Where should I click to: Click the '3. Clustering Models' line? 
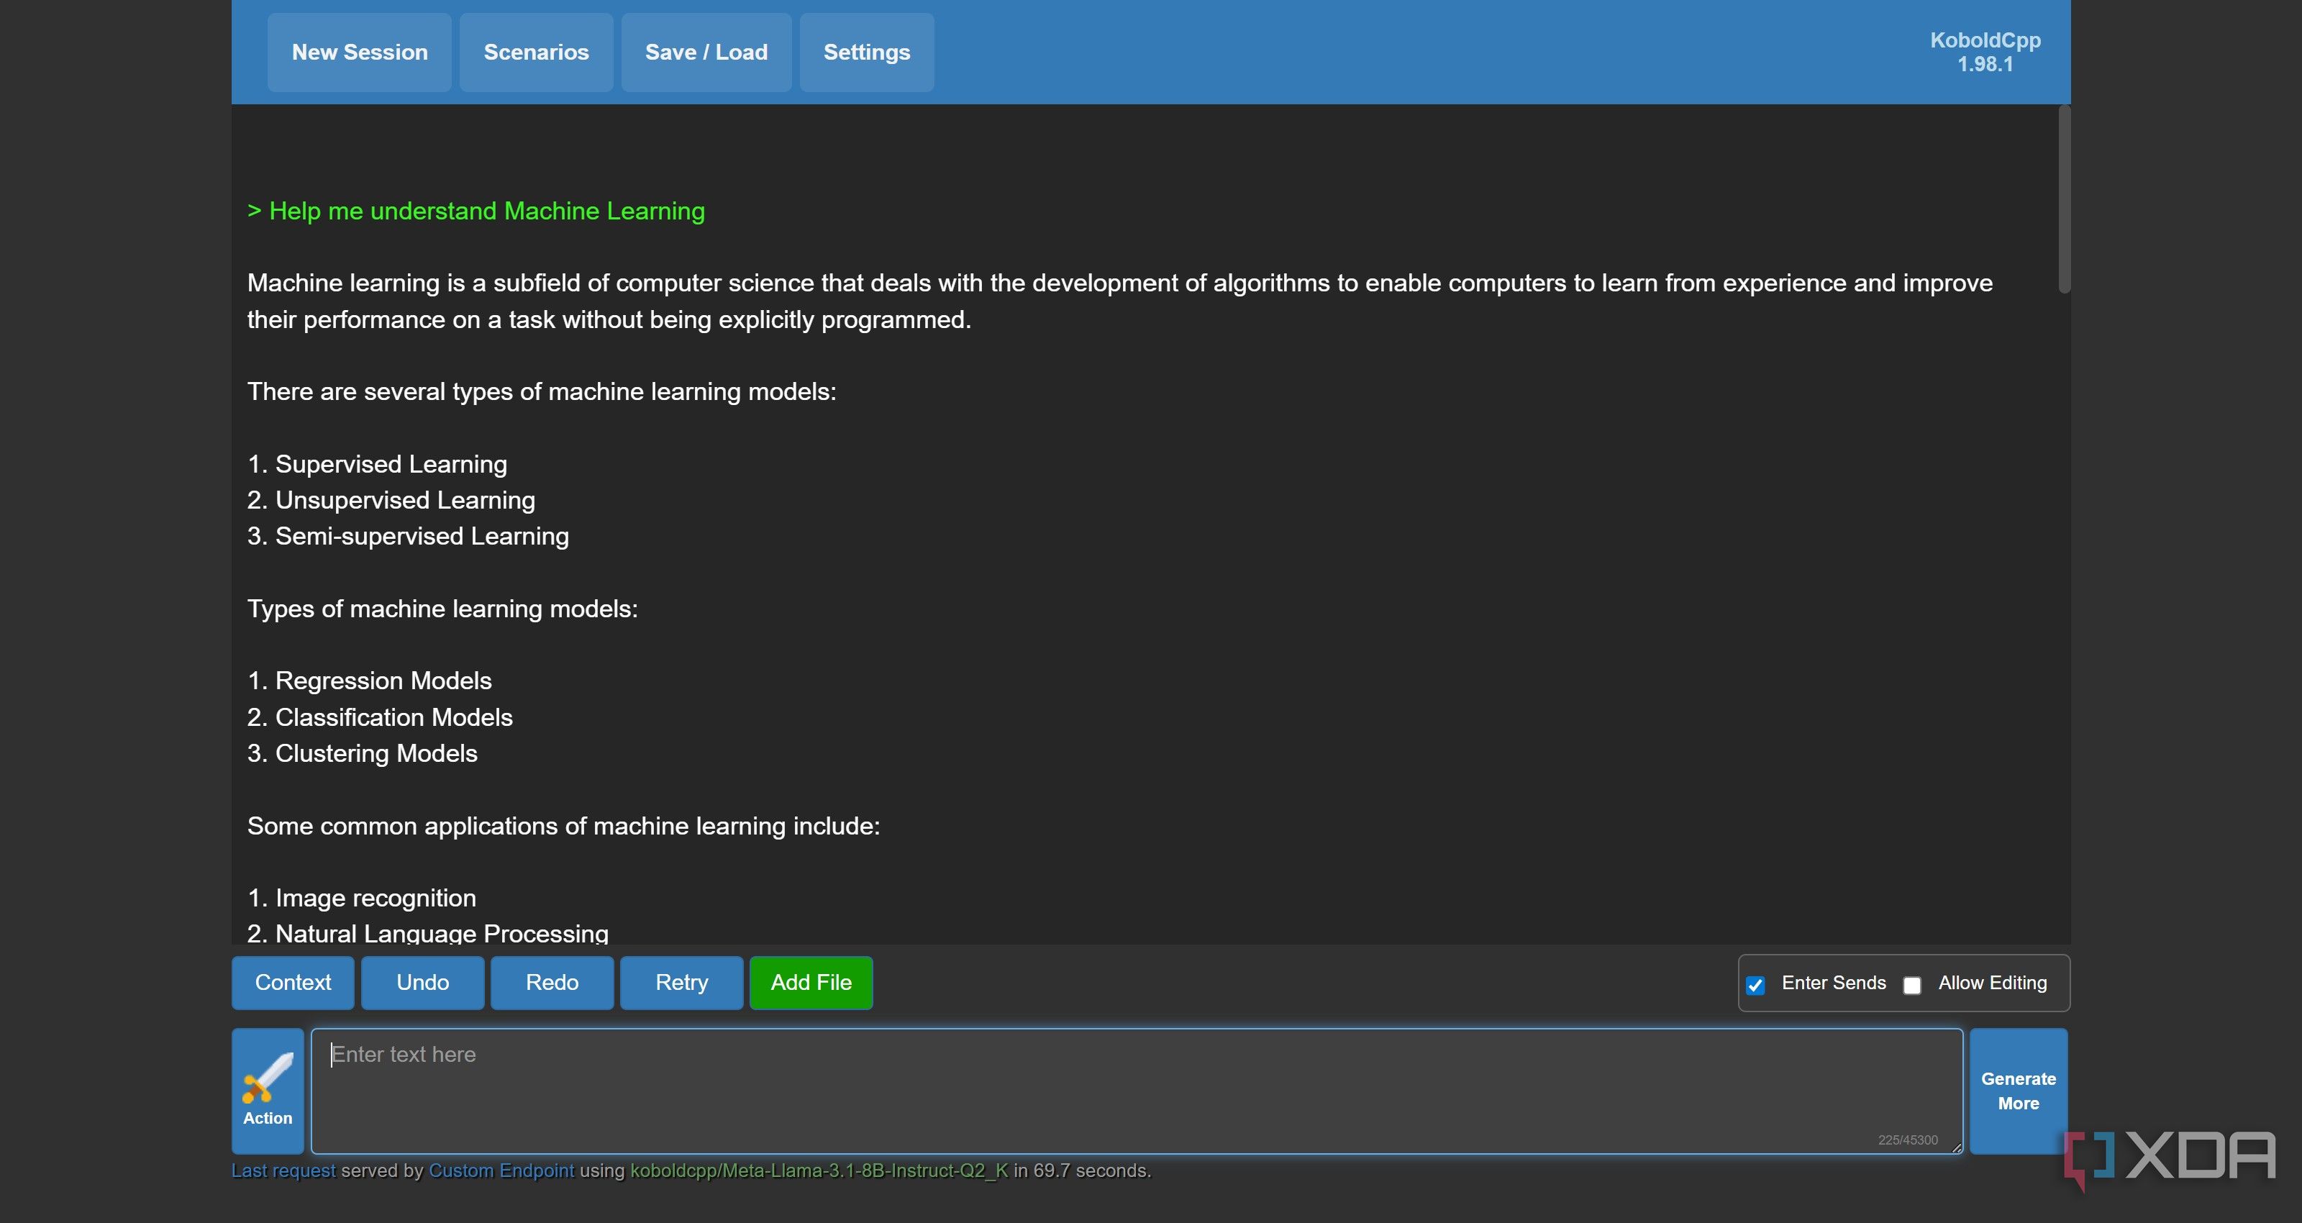point(363,753)
